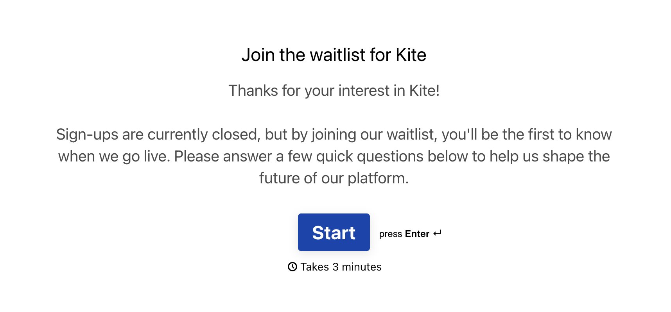
Task: Click the word 'press' next to Start
Action: point(391,234)
